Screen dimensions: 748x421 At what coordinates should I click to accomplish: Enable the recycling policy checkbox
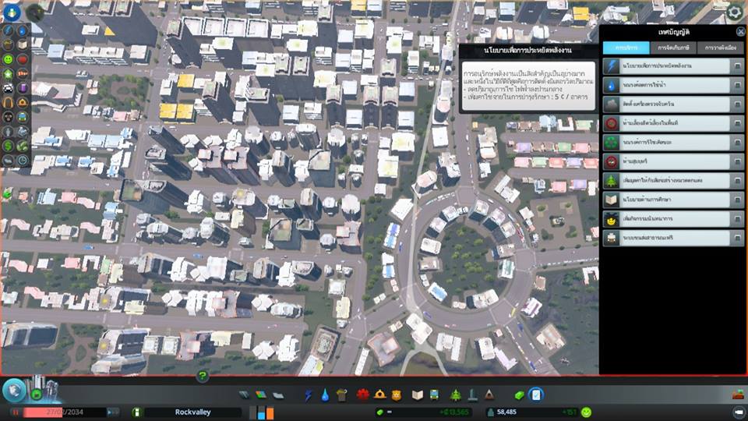[x=738, y=142]
